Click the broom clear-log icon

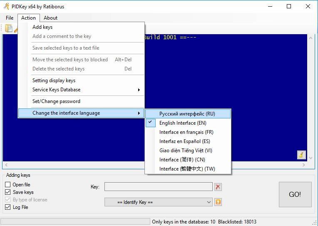(301, 155)
